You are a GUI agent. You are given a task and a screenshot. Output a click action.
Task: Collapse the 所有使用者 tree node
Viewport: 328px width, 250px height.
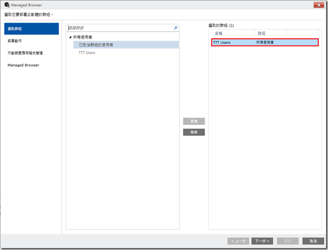pyautogui.click(x=70, y=37)
